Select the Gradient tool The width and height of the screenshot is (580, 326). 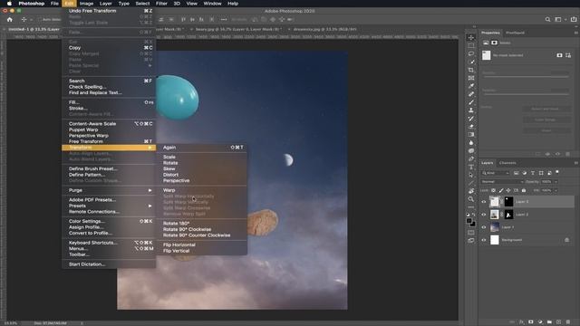(471, 135)
